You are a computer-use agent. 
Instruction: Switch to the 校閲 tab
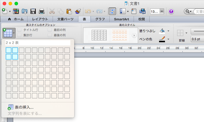pyautogui.click(x=141, y=19)
